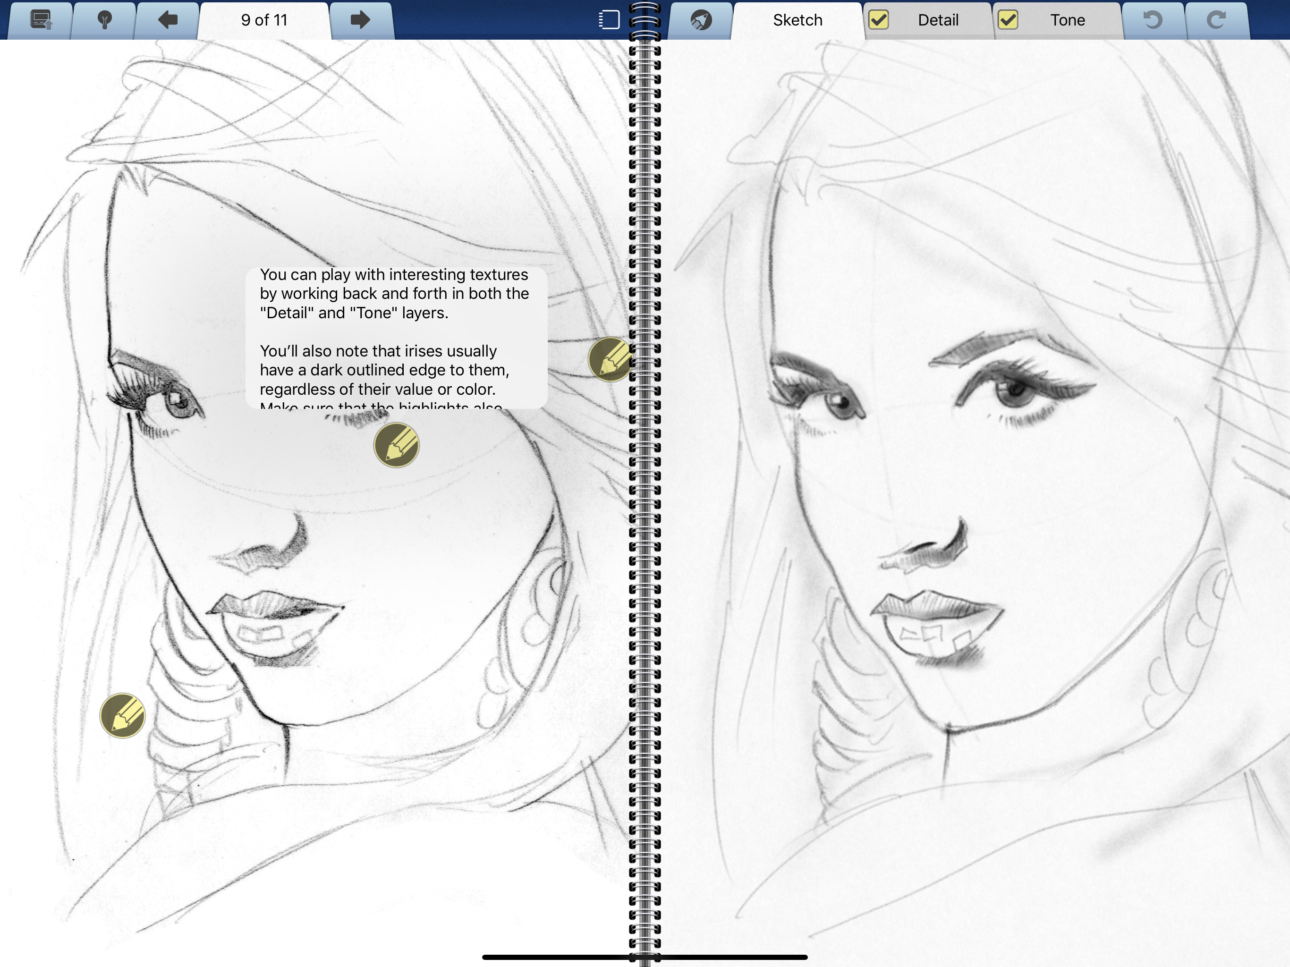
Task: Tap the home indicator bar
Action: [x=645, y=957]
